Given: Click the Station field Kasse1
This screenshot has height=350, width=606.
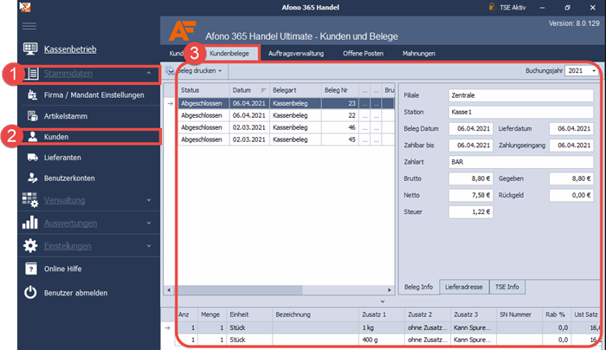Looking at the screenshot, I should pos(520,112).
